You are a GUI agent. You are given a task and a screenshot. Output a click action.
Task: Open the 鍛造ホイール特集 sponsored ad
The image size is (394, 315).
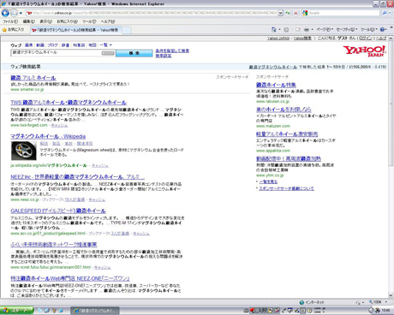276,85
